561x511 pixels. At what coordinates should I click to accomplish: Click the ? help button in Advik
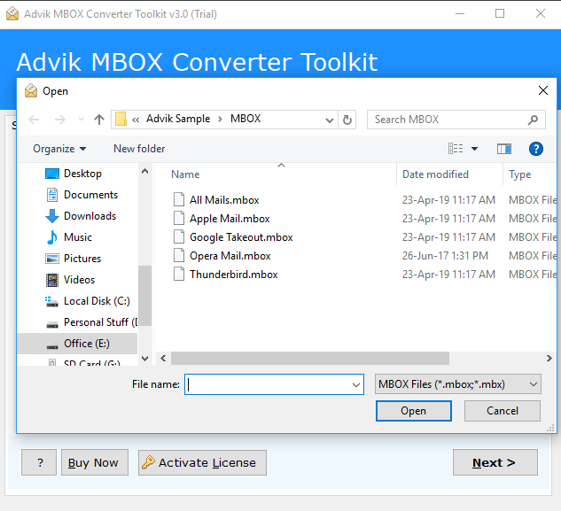coord(39,462)
